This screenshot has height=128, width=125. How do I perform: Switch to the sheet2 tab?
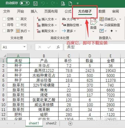pos(51,123)
